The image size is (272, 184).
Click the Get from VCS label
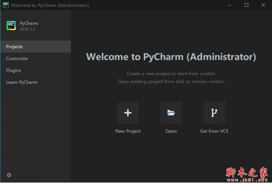pyautogui.click(x=214, y=131)
